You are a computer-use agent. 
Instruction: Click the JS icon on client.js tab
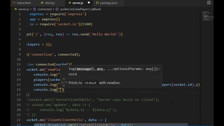[x=42, y=3]
